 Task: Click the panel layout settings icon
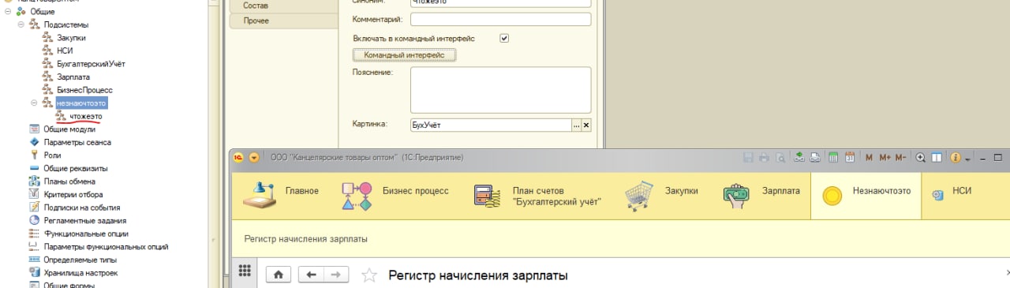[937, 158]
